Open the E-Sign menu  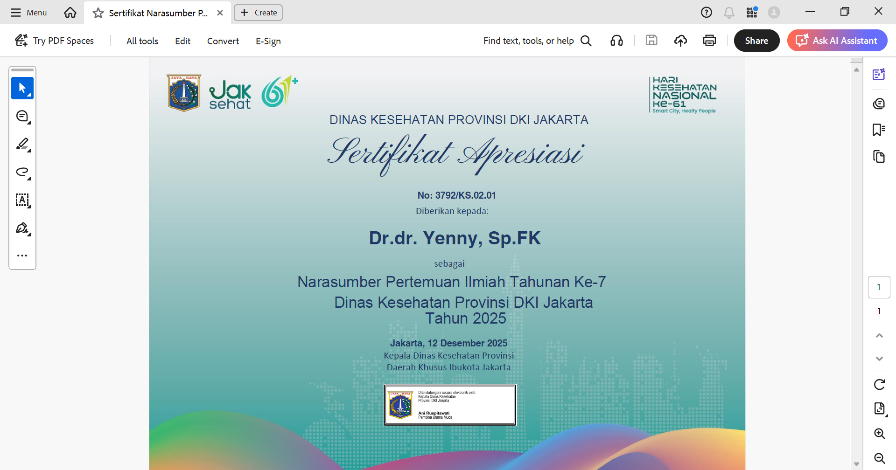[x=268, y=41]
